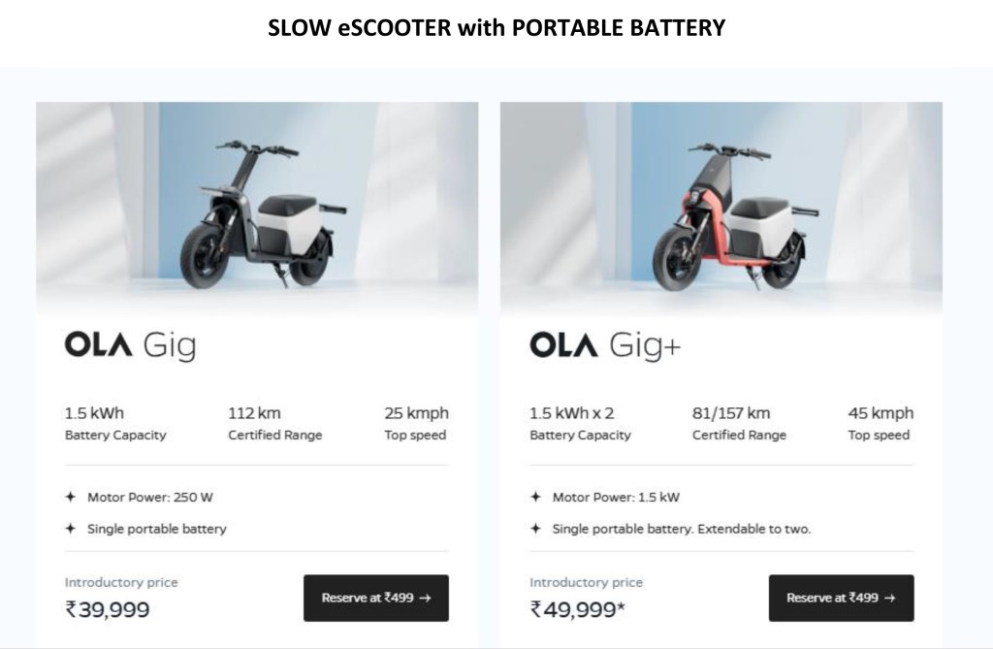Click the star bullet beside Motor Power: 1.5 kW
Screen dimensions: 993x649
pyautogui.click(x=535, y=498)
